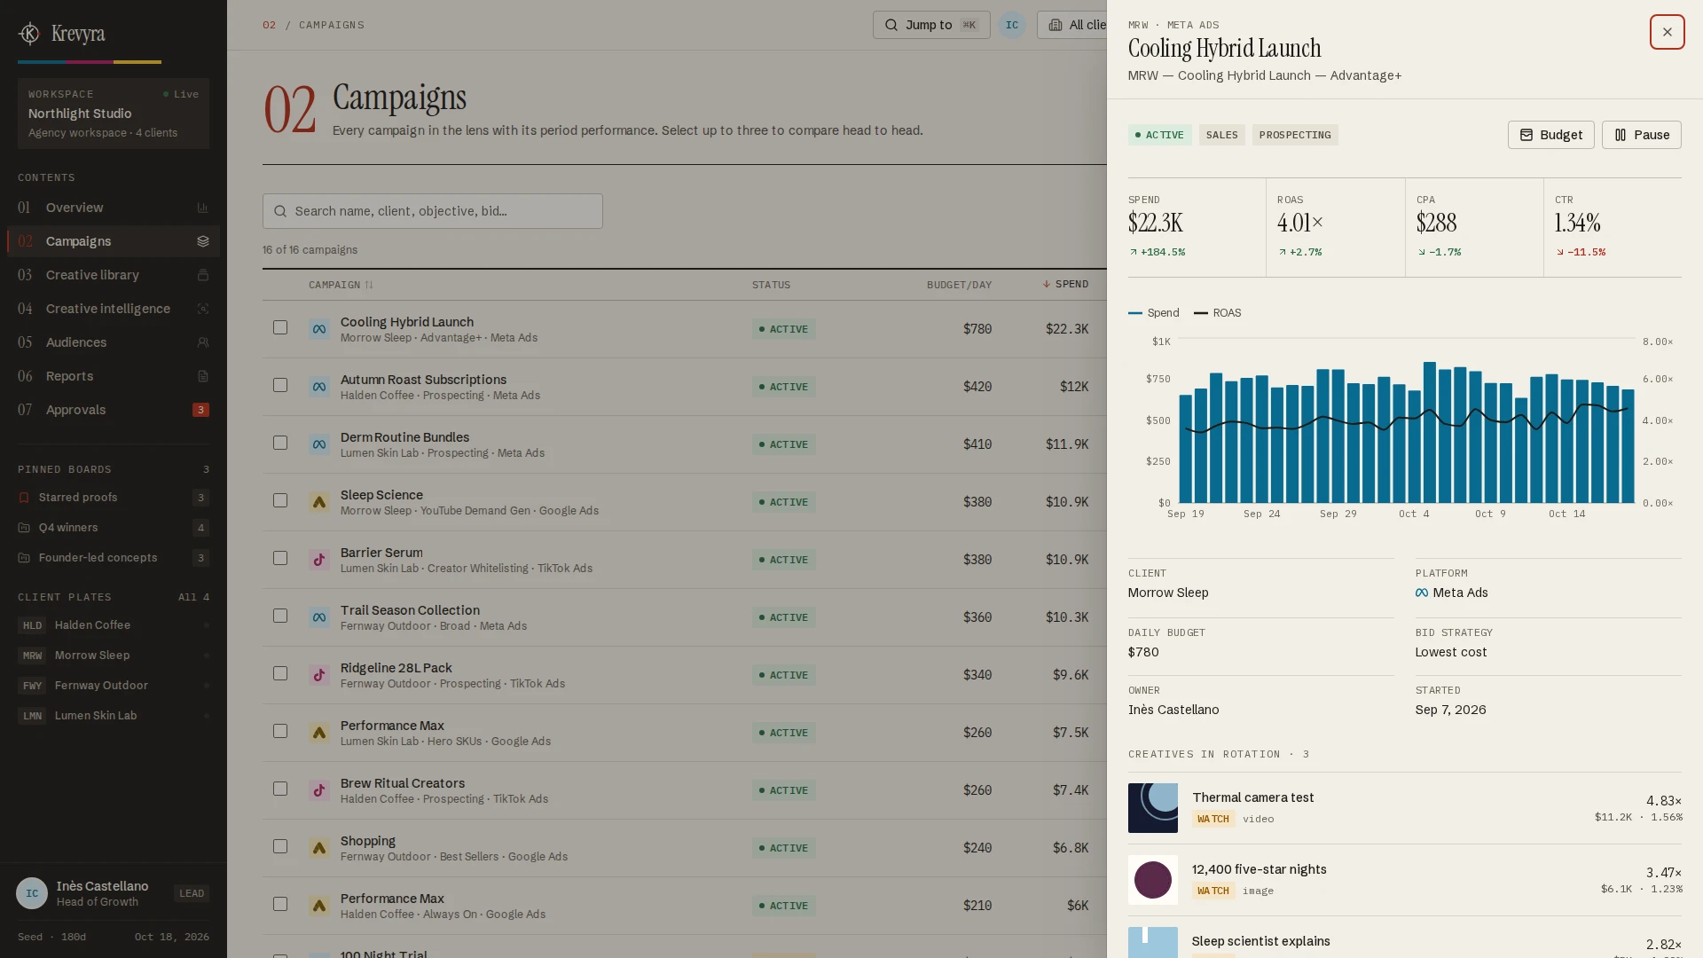
Task: Click the Q4 winners folder icon
Action: 24,528
